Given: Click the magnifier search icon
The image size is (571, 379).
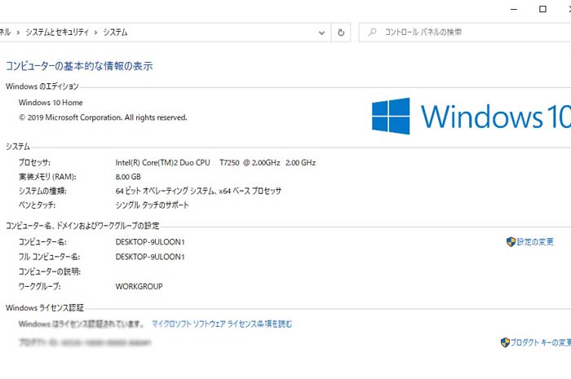Looking at the screenshot, I should point(372,32).
